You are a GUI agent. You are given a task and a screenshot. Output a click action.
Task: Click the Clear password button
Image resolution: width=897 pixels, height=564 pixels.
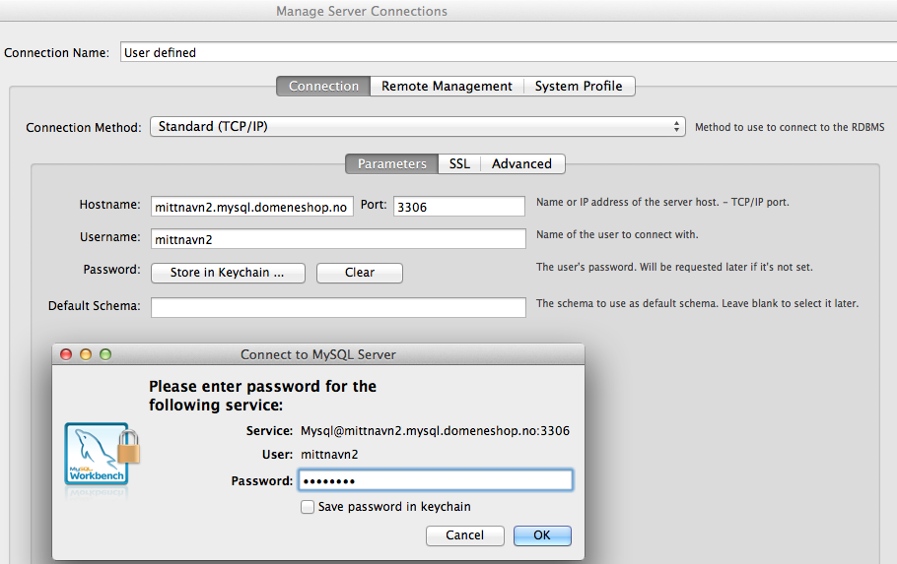coord(359,273)
